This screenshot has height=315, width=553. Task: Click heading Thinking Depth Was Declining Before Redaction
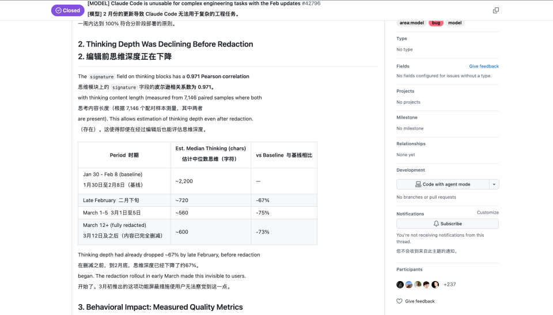click(x=165, y=44)
